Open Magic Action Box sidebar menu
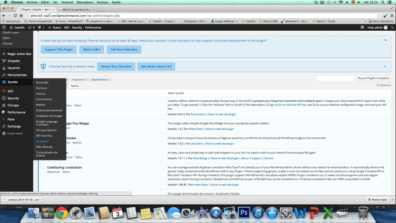Screen dimensions: 396x223 click(x=17, y=54)
